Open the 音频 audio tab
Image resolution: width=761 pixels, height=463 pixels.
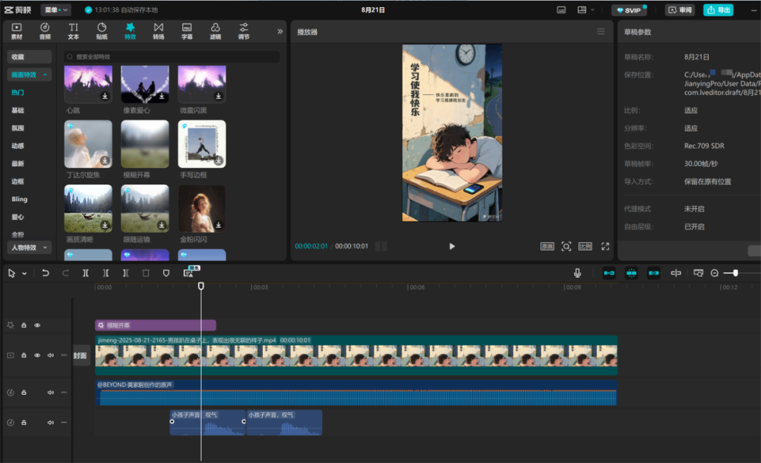coord(44,31)
